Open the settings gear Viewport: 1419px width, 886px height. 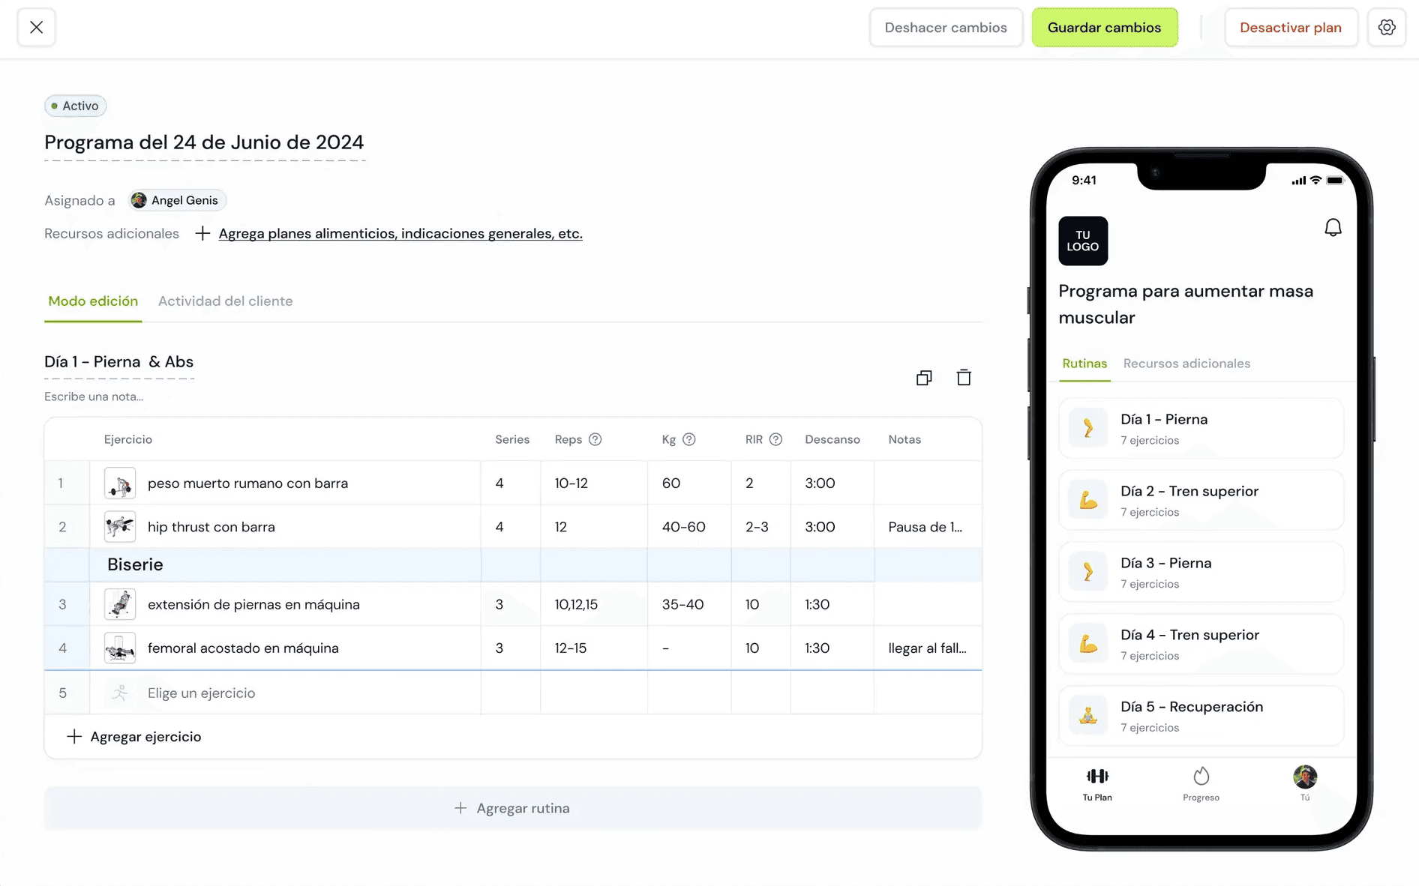(x=1387, y=27)
